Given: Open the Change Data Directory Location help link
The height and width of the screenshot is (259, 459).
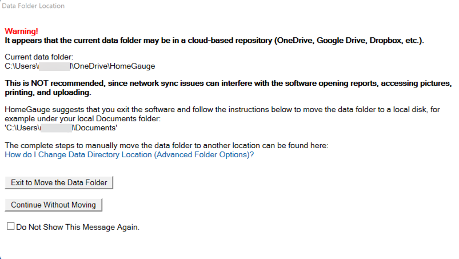Looking at the screenshot, I should pos(129,154).
